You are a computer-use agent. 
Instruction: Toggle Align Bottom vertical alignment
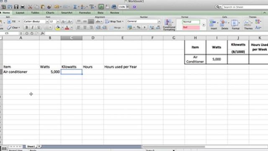click(91, 21)
